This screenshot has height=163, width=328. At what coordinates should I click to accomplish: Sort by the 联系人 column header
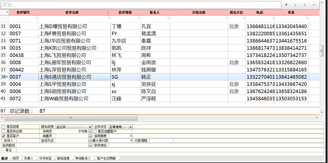tap(155, 12)
